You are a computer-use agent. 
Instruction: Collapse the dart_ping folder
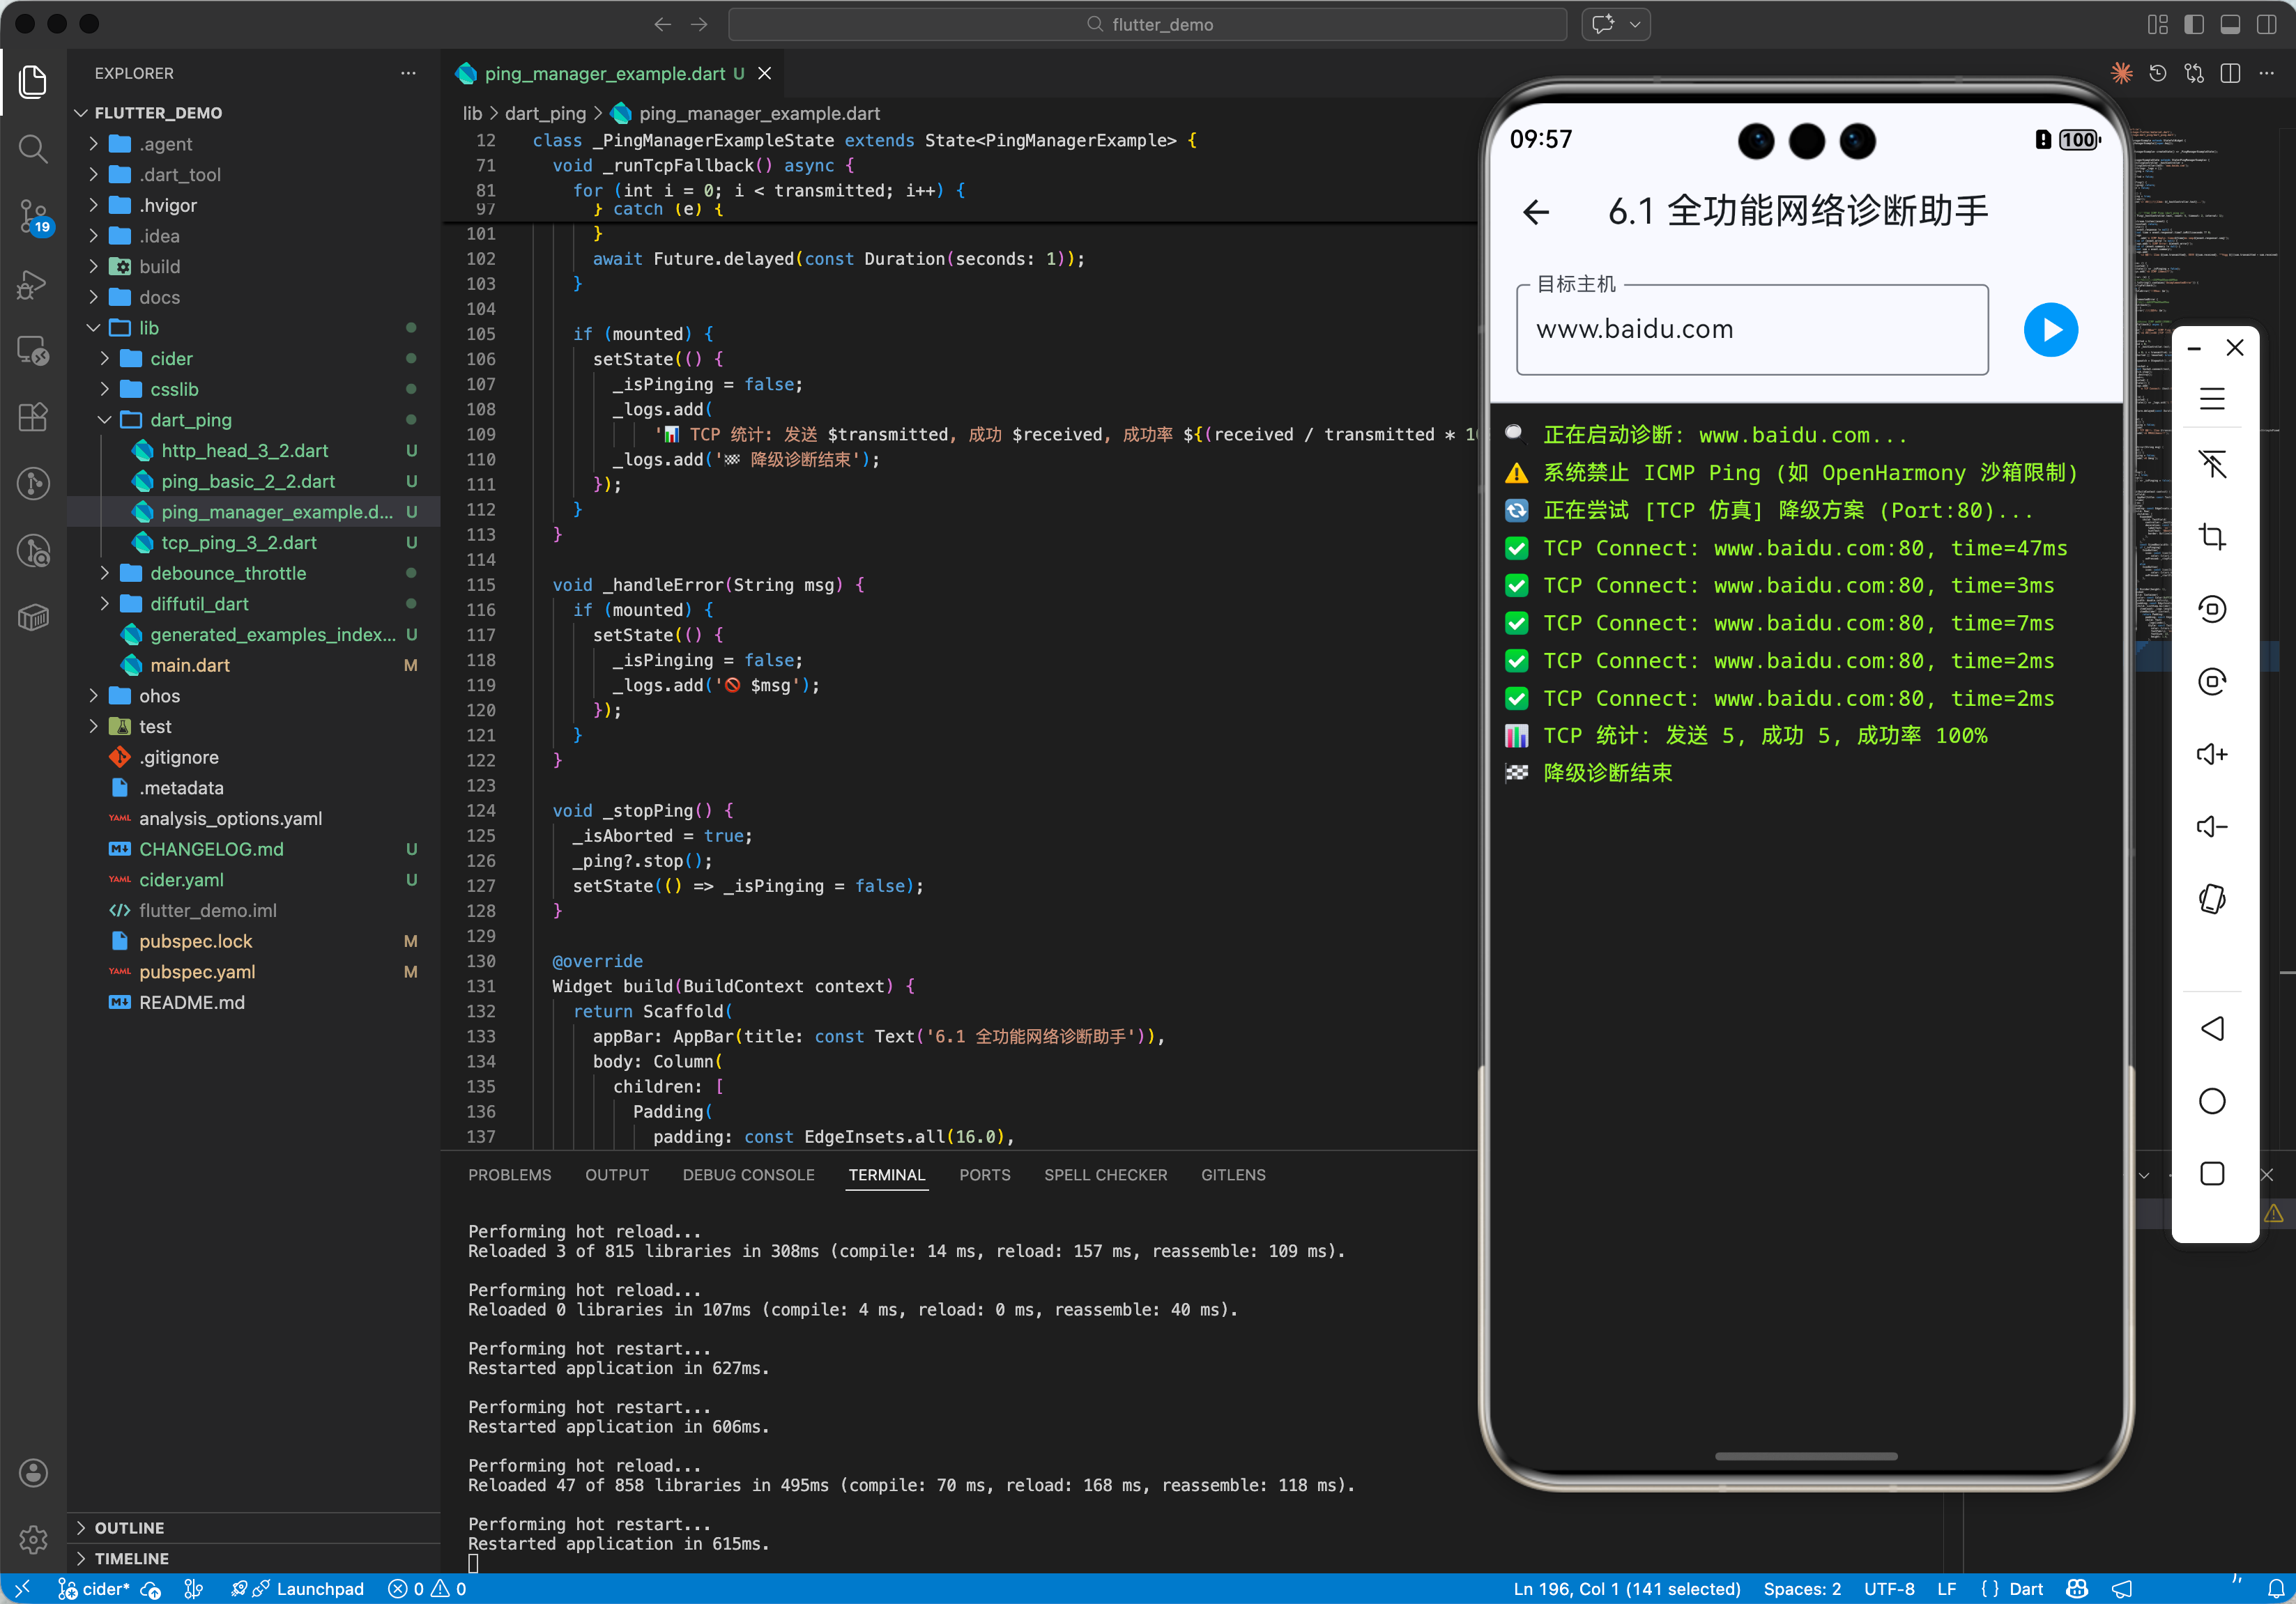(x=190, y=419)
